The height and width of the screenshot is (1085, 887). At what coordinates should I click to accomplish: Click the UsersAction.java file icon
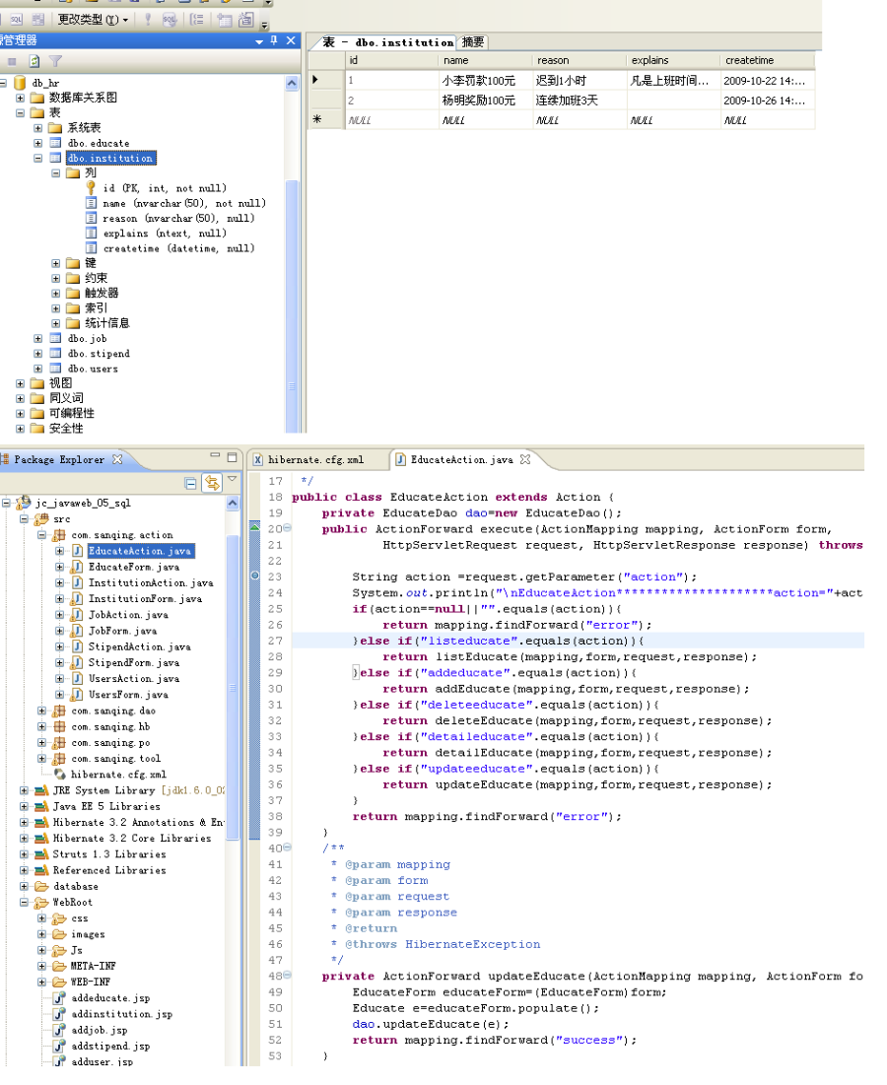pyautogui.click(x=78, y=679)
